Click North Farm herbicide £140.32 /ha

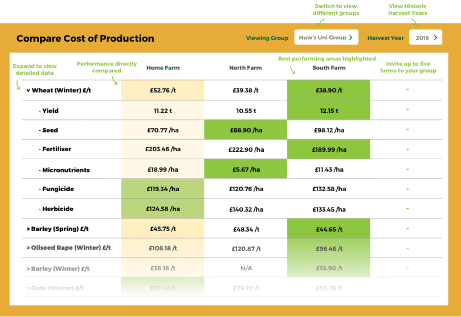[245, 209]
